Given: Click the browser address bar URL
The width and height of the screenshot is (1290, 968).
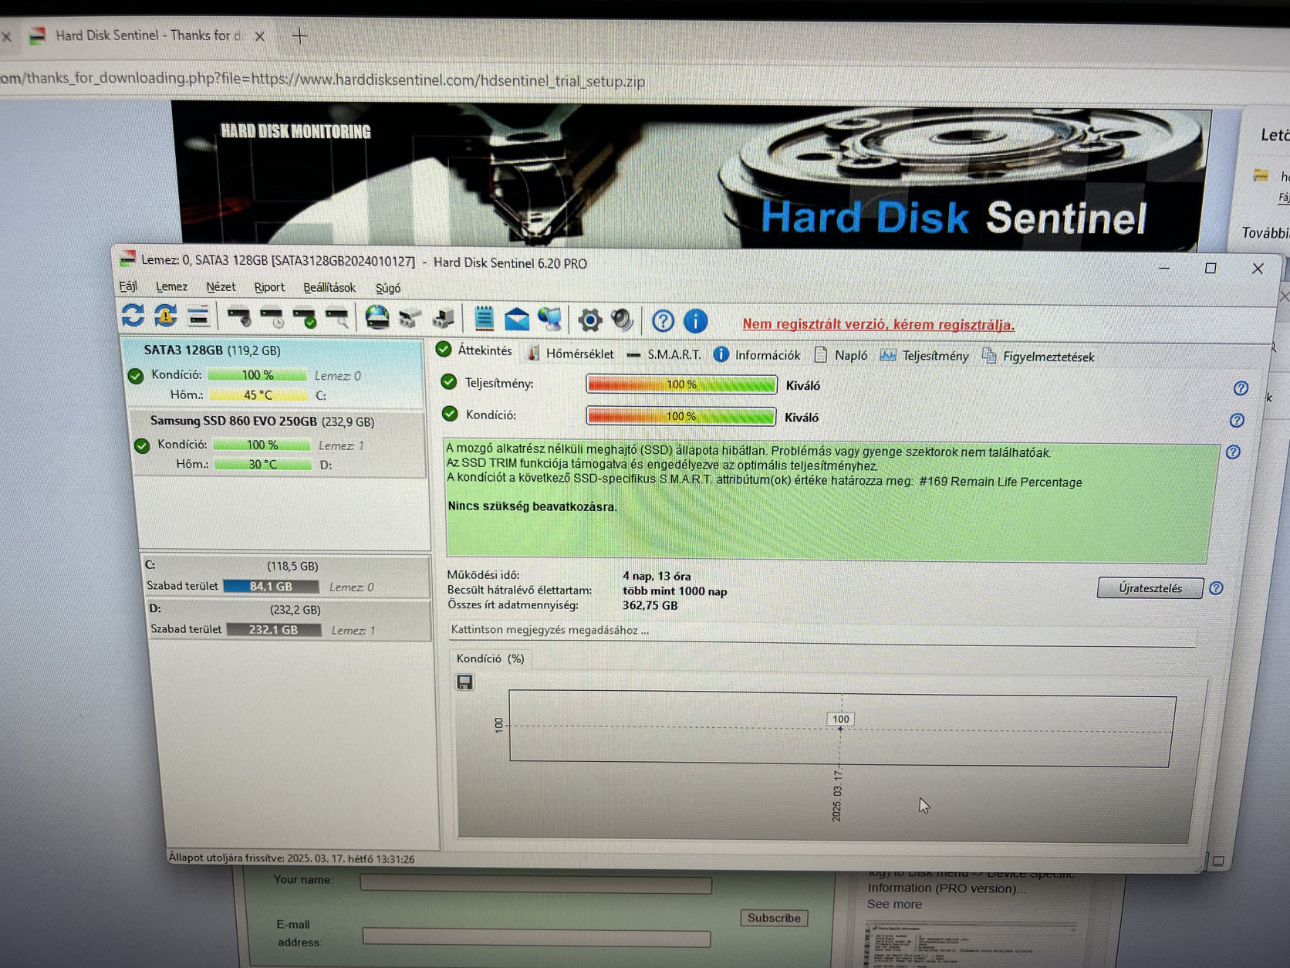Looking at the screenshot, I should coord(322,80).
